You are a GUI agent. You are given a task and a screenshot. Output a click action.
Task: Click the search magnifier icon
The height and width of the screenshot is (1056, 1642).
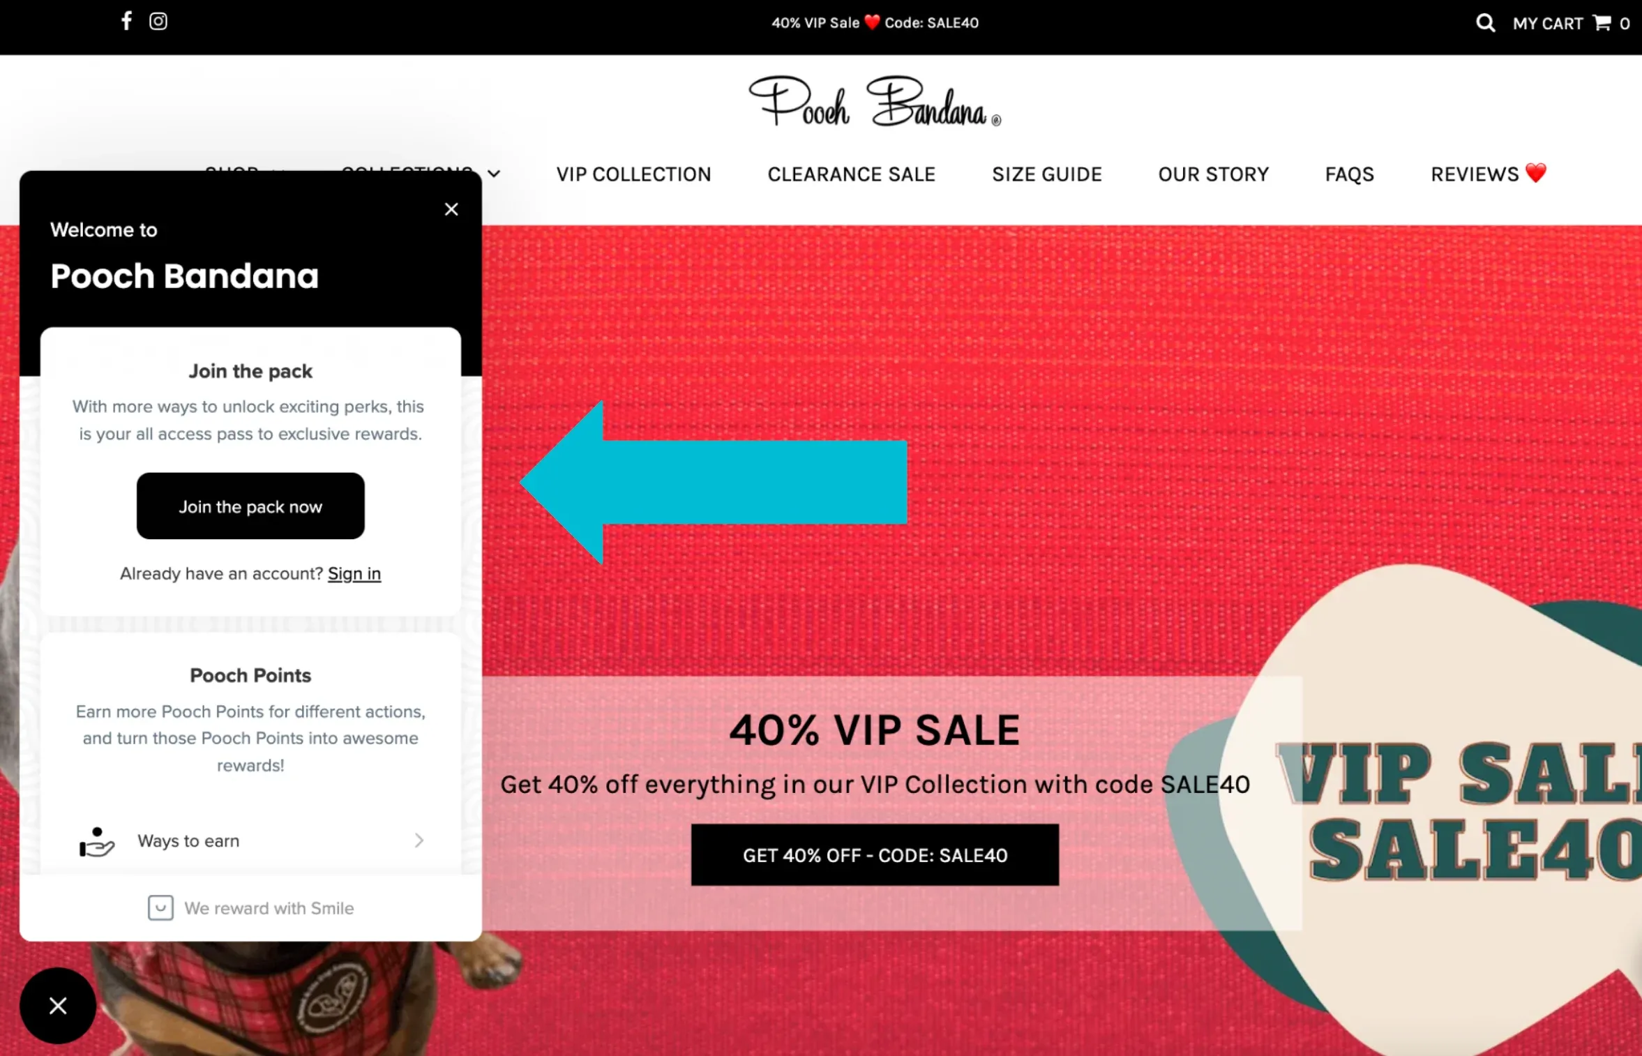(1485, 23)
